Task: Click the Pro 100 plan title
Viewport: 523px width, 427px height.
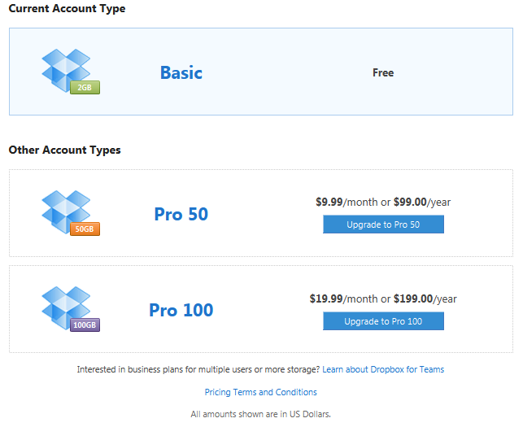Action: pyautogui.click(x=181, y=310)
